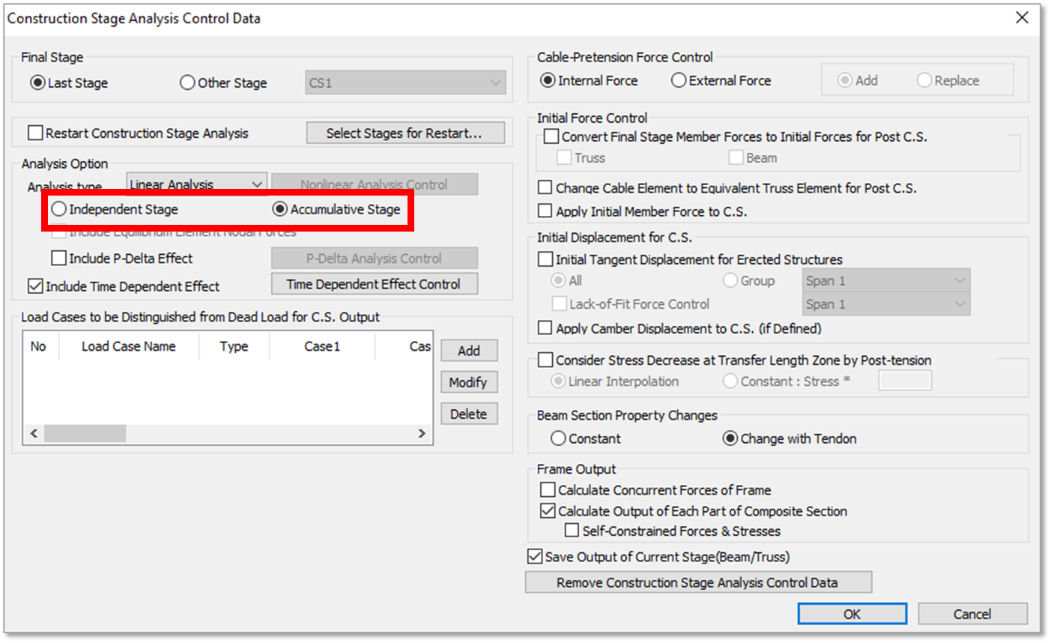Close the Control Data dialog window
The image size is (1051, 643).
point(1022,18)
